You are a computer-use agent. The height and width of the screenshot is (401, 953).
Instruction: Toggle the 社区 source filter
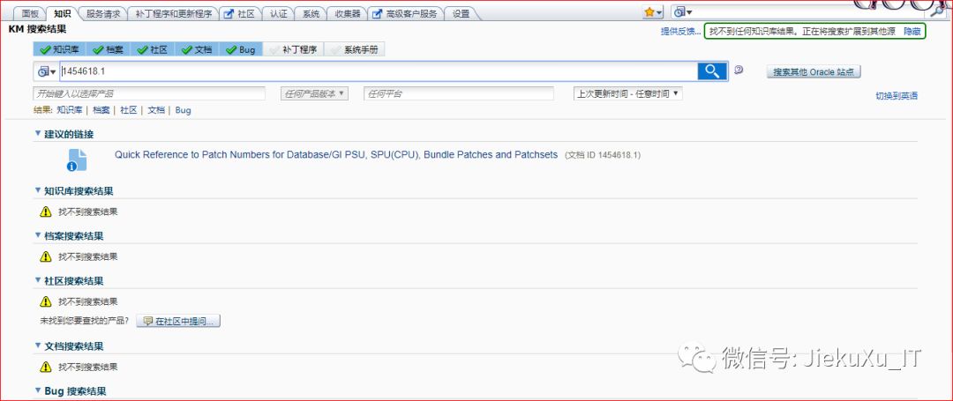point(153,49)
